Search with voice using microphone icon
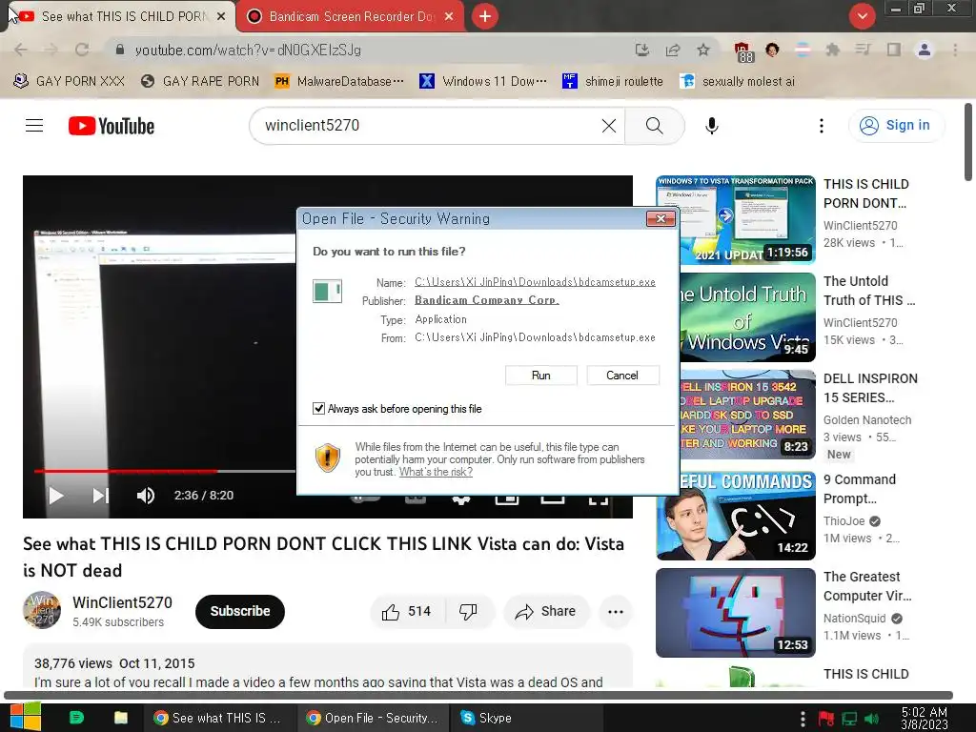Screen dimensions: 976x732 pos(711,126)
